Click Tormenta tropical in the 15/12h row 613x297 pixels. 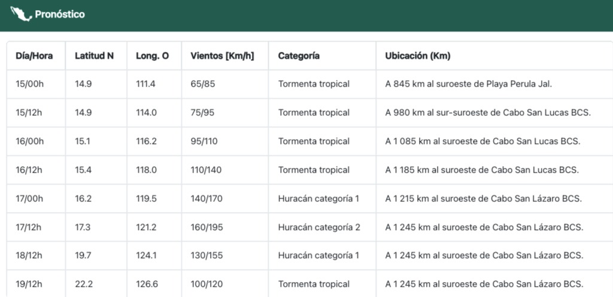click(314, 112)
